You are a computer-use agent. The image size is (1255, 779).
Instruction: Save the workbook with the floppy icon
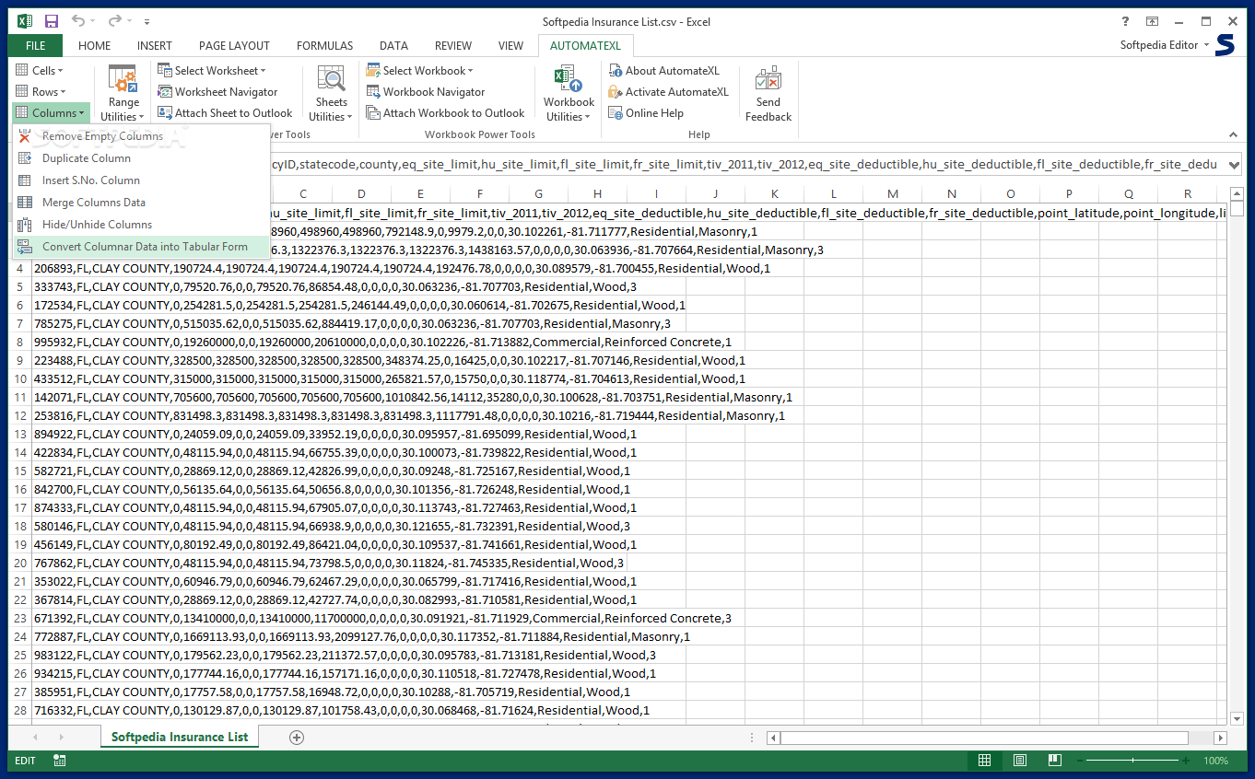(x=52, y=21)
